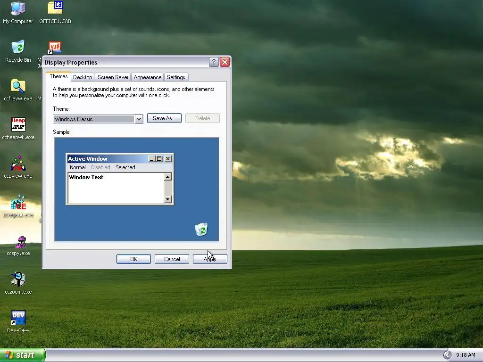Click the sample window maximize button
Viewport: 483px width, 362px height.
click(x=159, y=159)
